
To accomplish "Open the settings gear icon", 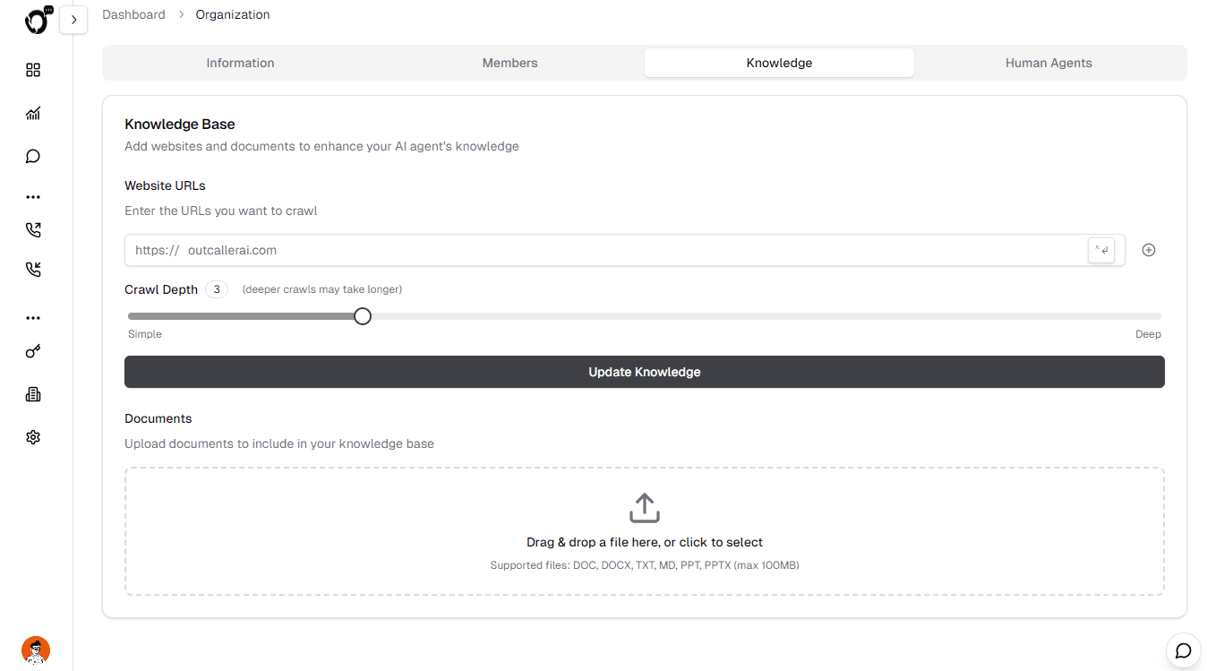I will point(33,436).
